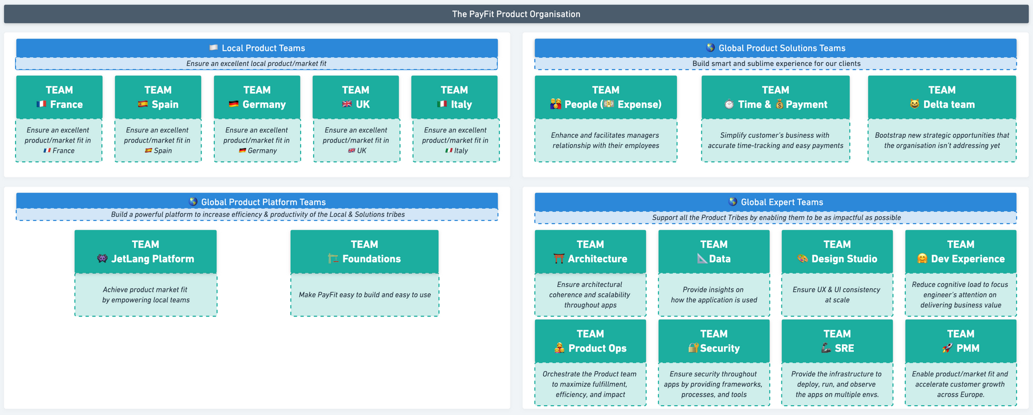
Task: Click the "Dev Experience" team name
Action: [x=967, y=259]
